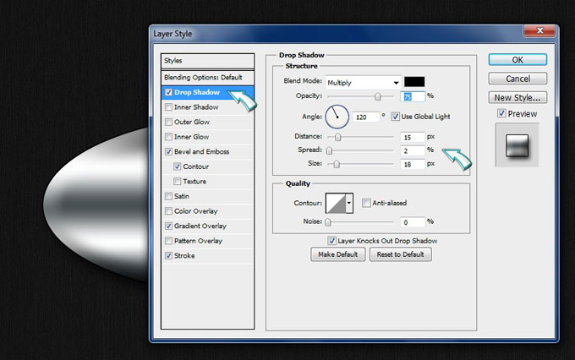Uncheck the Contour sub-effect checkbox
This screenshot has height=360, width=575.
[177, 166]
